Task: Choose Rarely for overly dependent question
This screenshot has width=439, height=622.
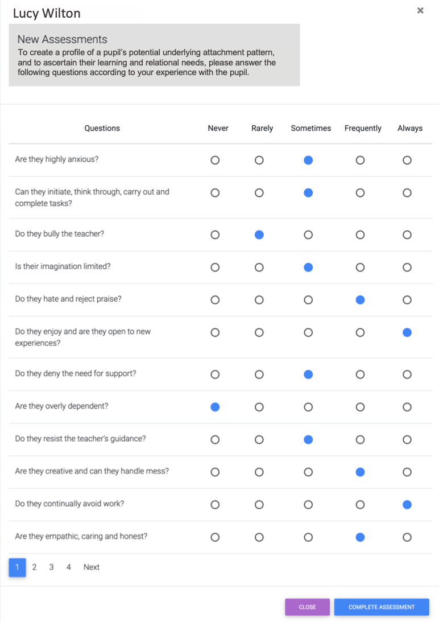Action: pyautogui.click(x=259, y=407)
